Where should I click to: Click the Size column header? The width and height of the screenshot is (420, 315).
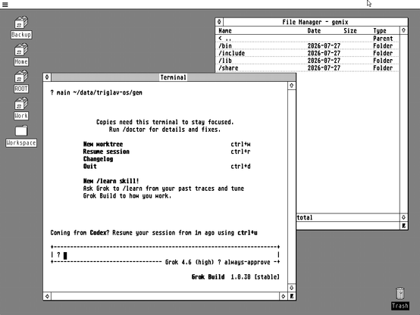[x=350, y=31]
